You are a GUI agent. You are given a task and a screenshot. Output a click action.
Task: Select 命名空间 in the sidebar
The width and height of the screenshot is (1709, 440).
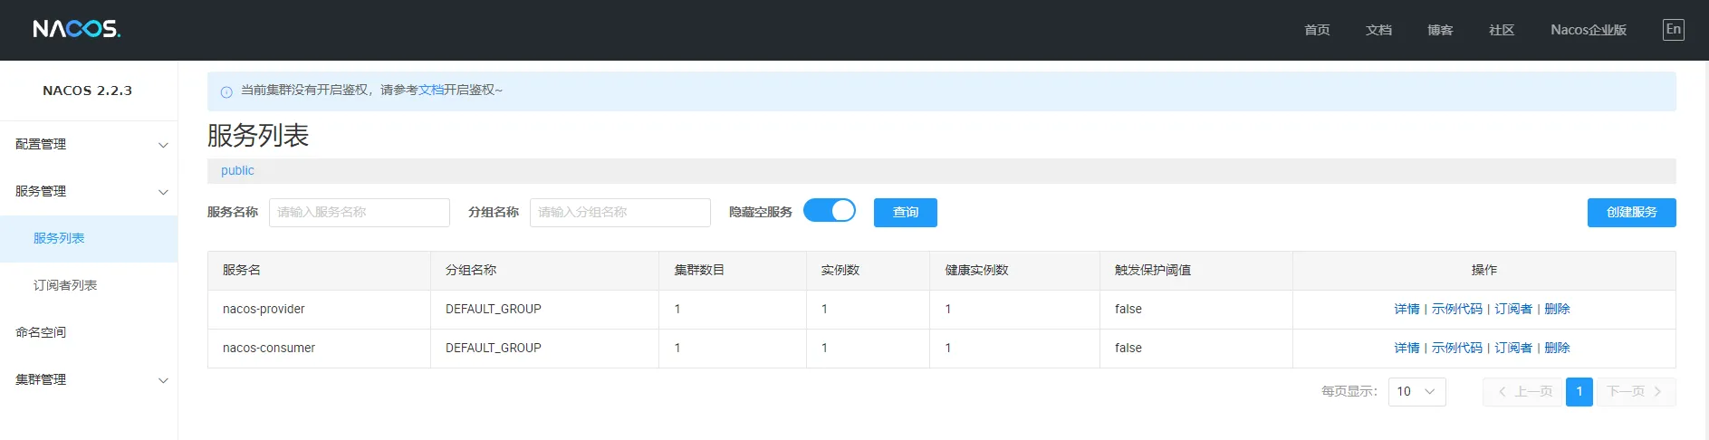point(41,332)
